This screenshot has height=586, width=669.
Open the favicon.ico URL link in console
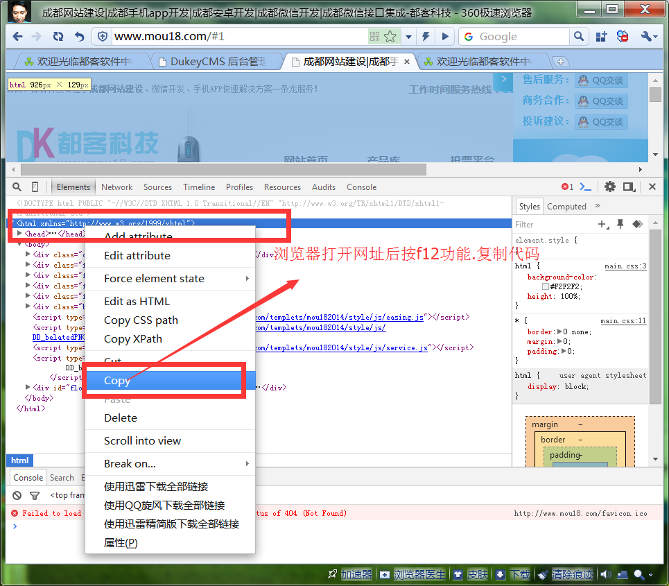[x=580, y=513]
